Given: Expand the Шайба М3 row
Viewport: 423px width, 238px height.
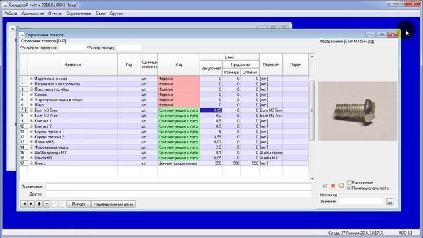Looking at the screenshot, I should [31, 158].
